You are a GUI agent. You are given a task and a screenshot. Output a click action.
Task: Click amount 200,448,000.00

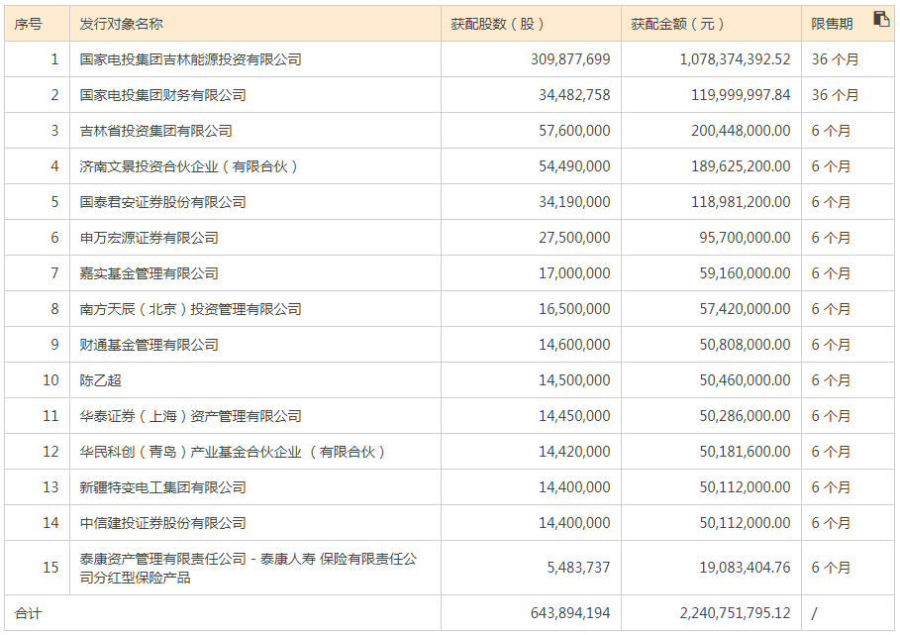point(741,131)
